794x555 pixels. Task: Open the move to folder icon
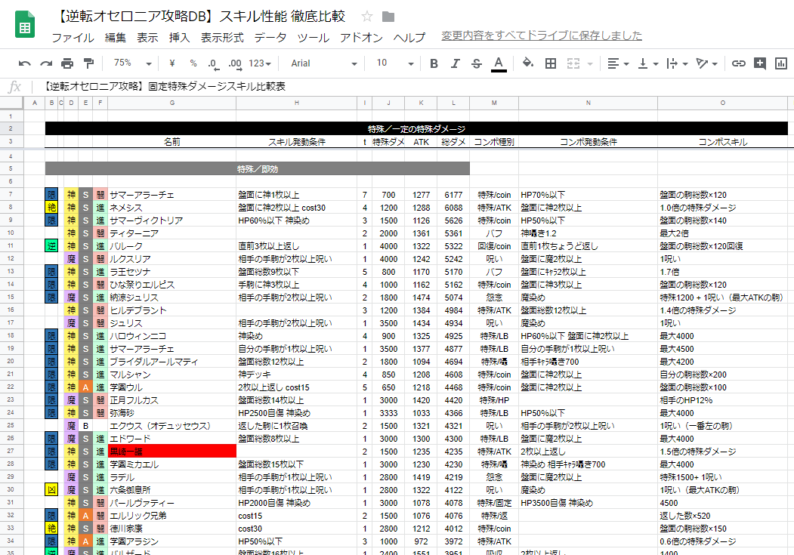tap(388, 17)
